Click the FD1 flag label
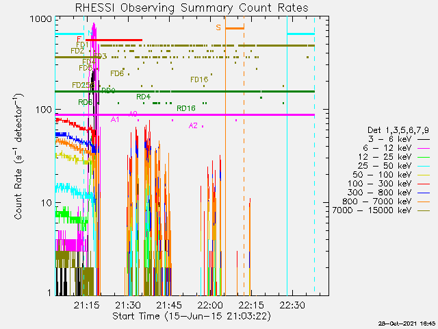Screen dimensions: 438x329 [x=82, y=45]
